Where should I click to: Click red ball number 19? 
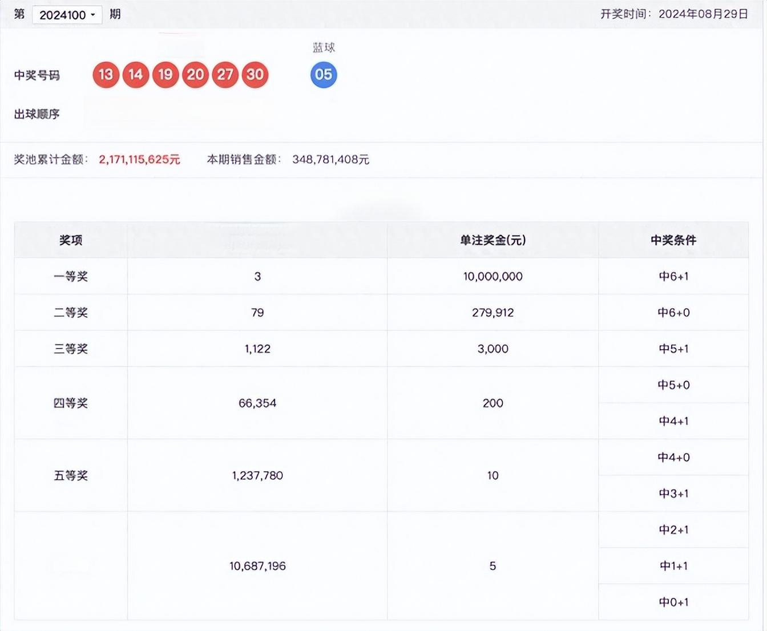click(x=165, y=75)
